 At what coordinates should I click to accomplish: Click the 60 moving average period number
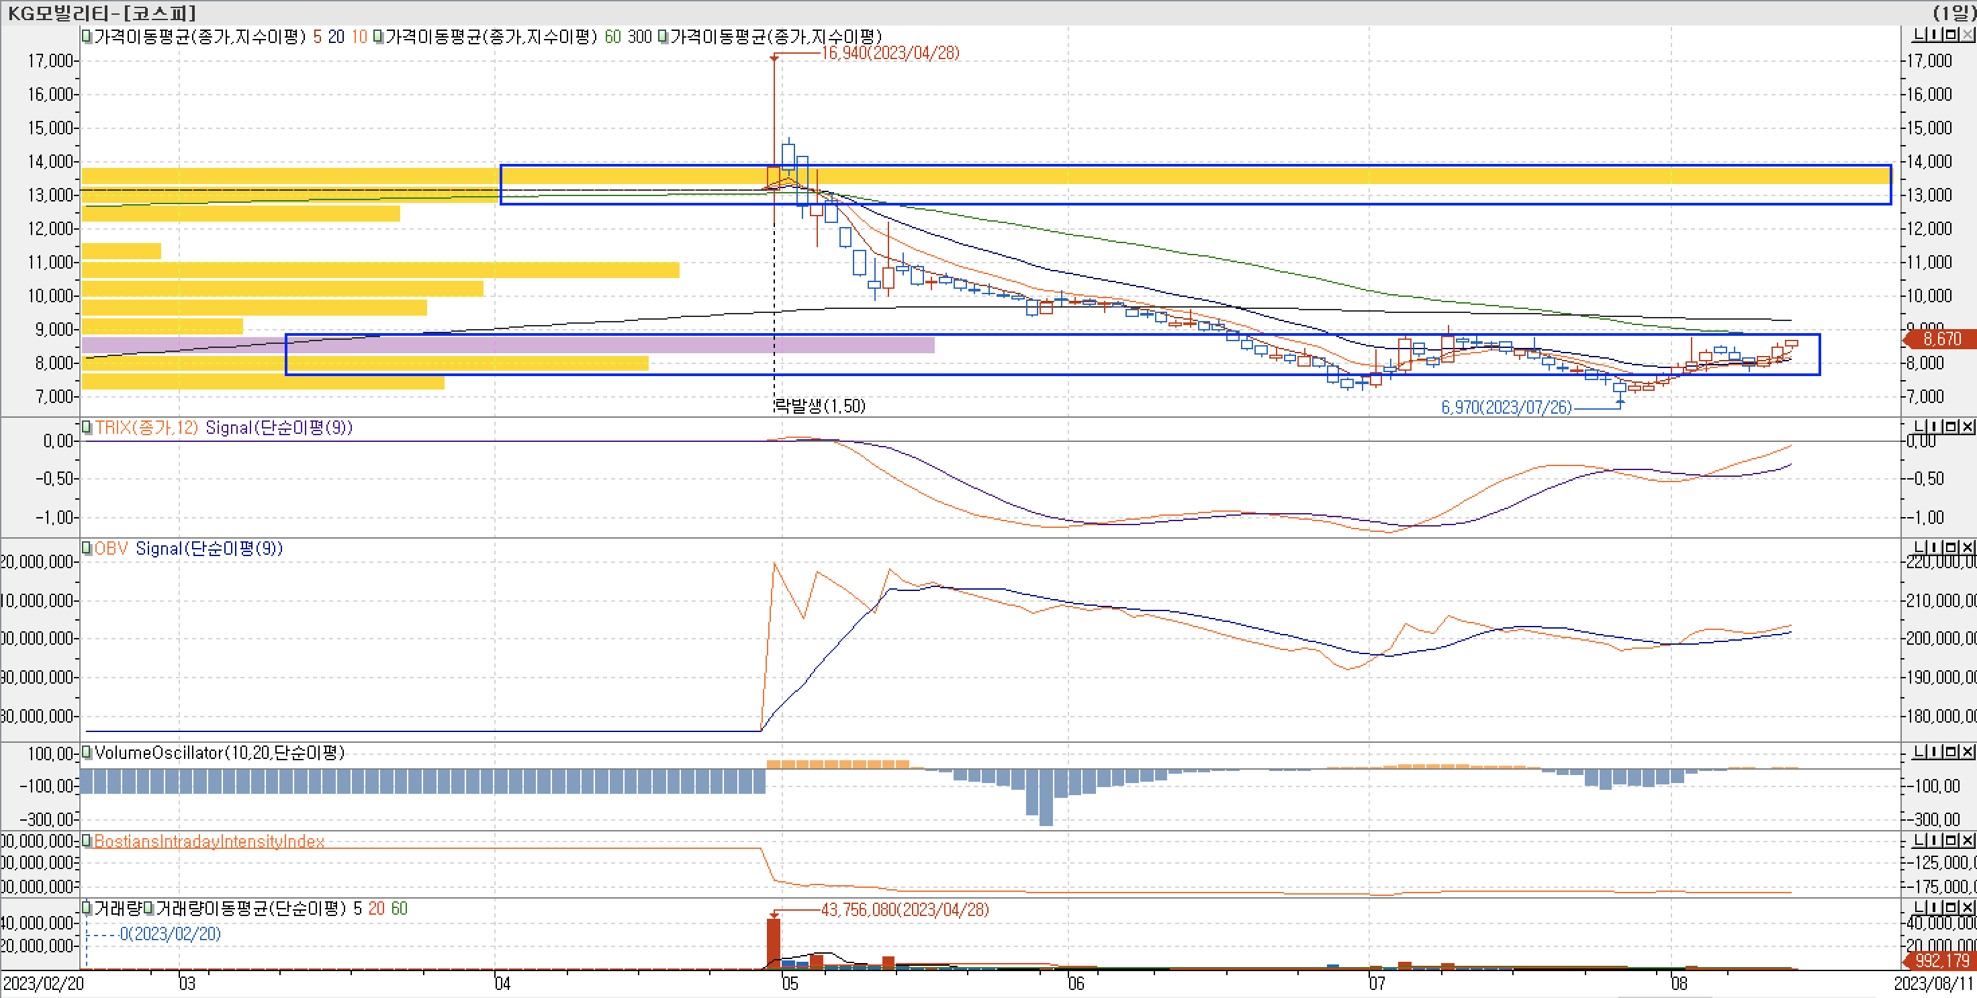pos(612,37)
